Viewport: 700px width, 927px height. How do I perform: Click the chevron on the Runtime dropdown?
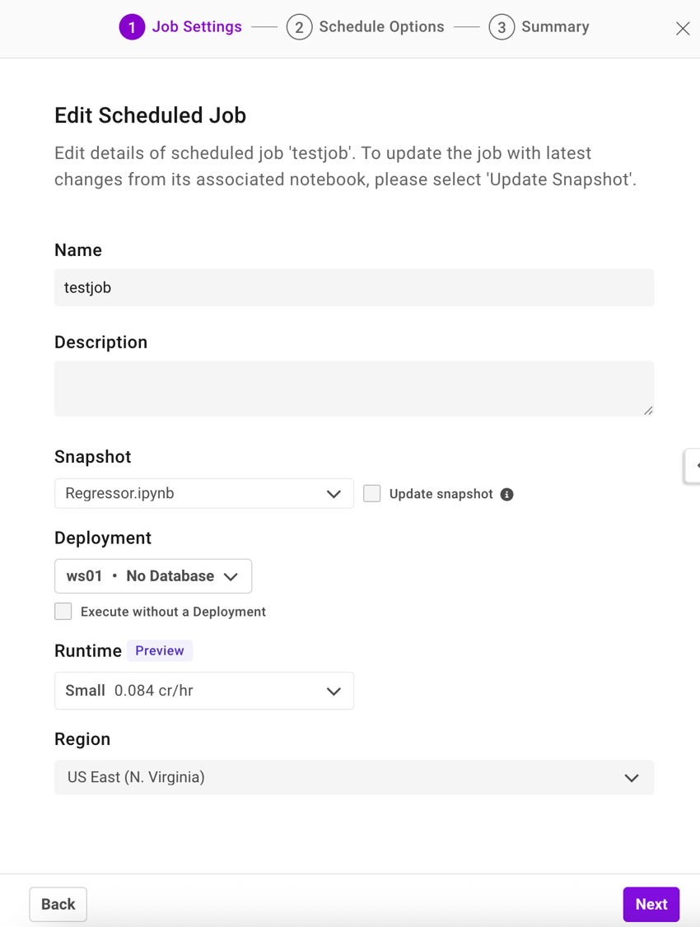tap(334, 691)
